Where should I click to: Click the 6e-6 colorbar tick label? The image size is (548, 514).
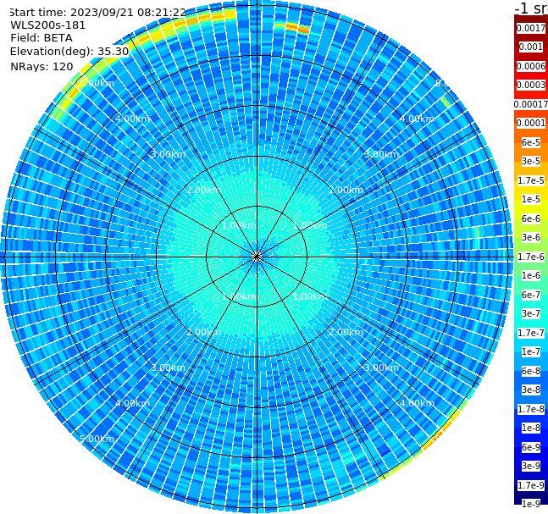pos(530,218)
